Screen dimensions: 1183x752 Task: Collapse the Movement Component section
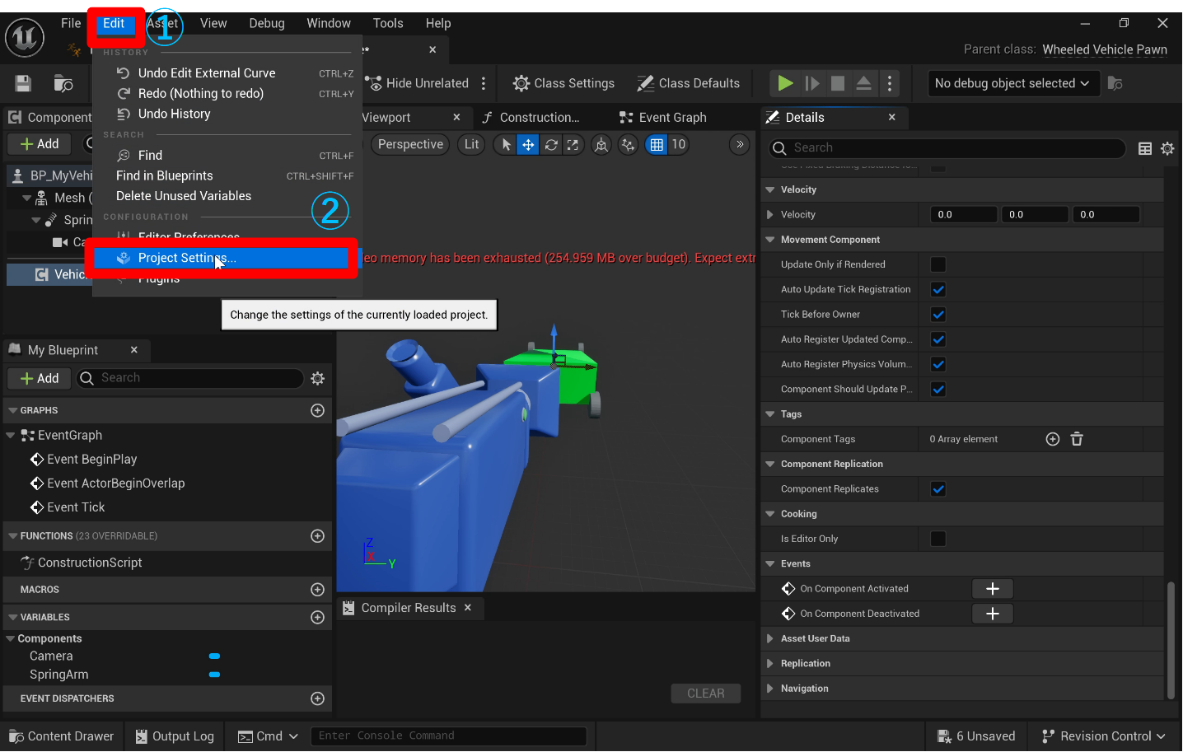[770, 240]
